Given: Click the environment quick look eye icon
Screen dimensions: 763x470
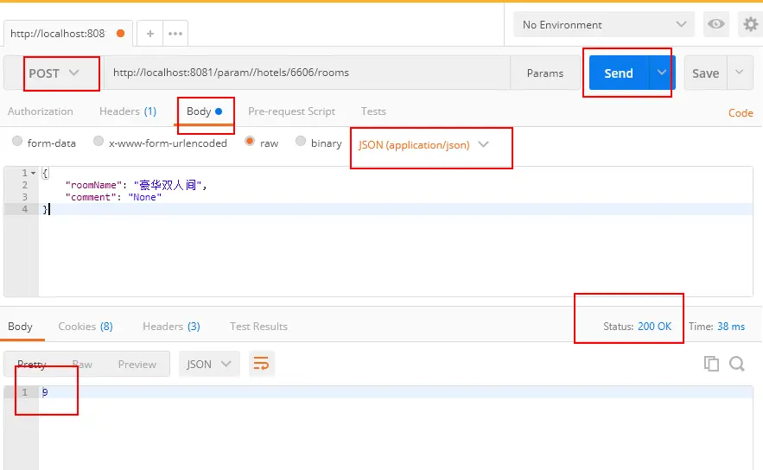Looking at the screenshot, I should pyautogui.click(x=715, y=24).
